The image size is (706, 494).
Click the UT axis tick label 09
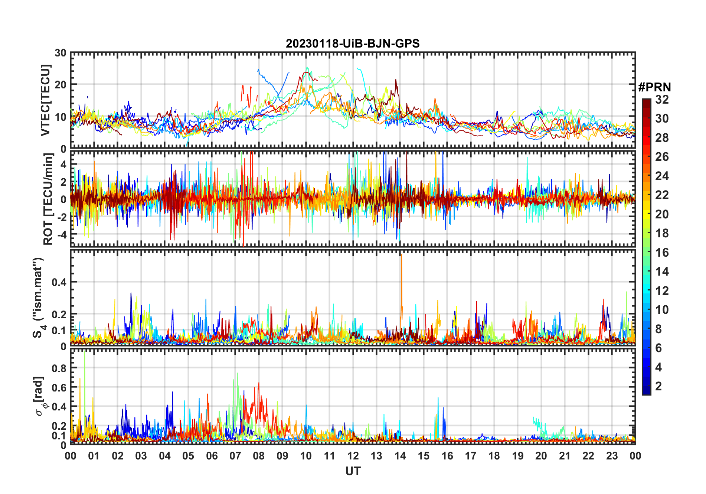282,456
